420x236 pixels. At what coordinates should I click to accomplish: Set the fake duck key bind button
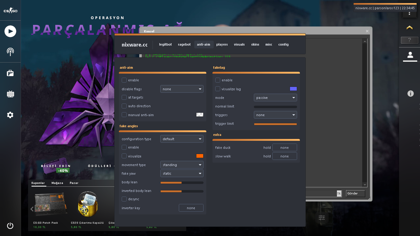[285, 148]
